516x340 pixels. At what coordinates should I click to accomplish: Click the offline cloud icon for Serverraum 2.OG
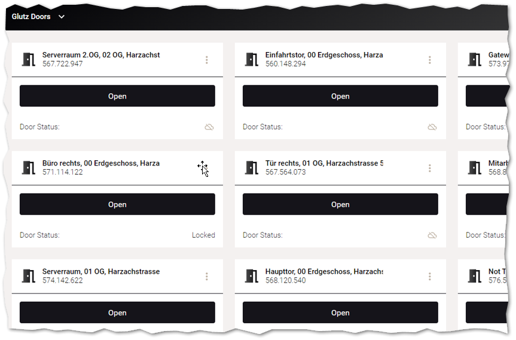[x=209, y=127]
